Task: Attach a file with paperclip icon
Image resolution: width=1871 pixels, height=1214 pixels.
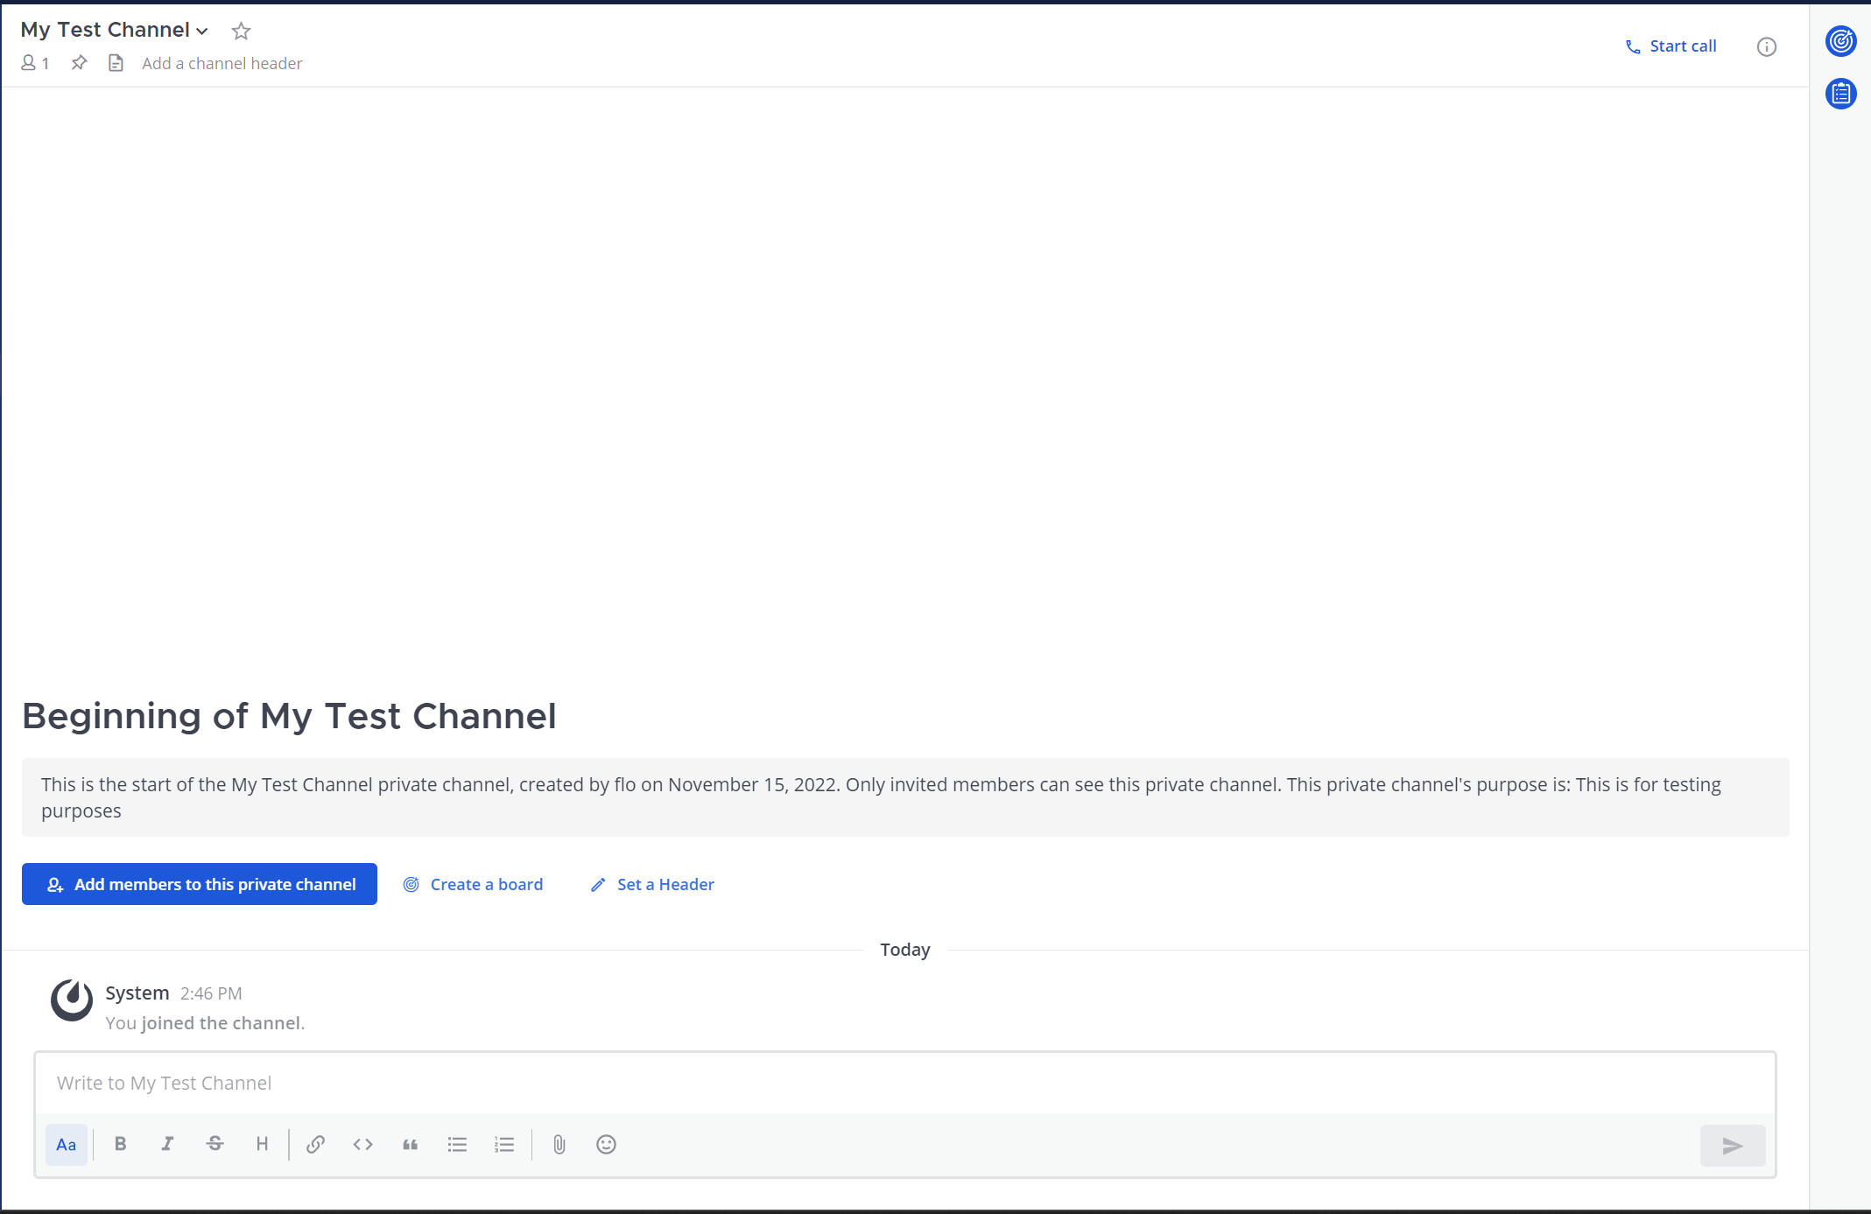Action: pos(559,1144)
